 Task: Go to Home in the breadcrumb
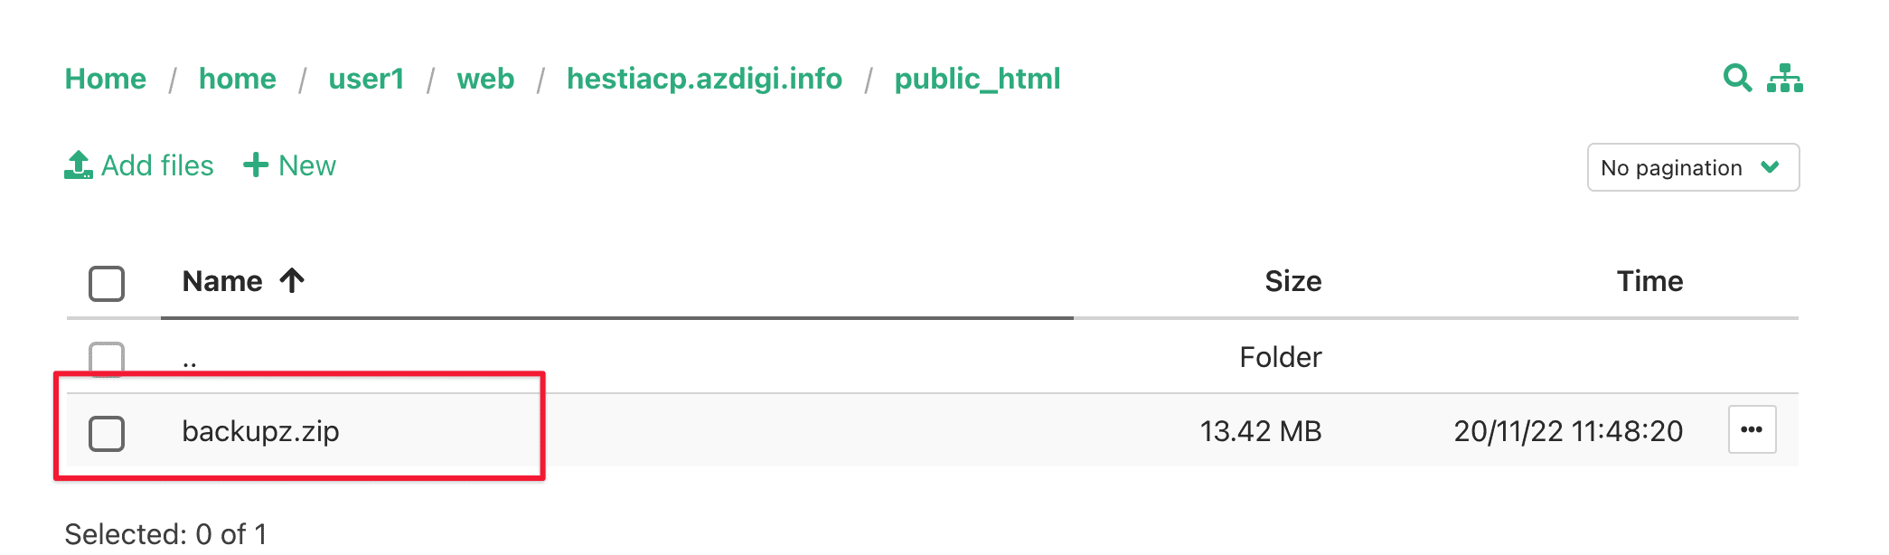[x=106, y=80]
